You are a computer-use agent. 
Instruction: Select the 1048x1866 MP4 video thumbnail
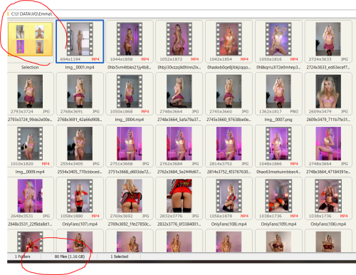[278, 144]
